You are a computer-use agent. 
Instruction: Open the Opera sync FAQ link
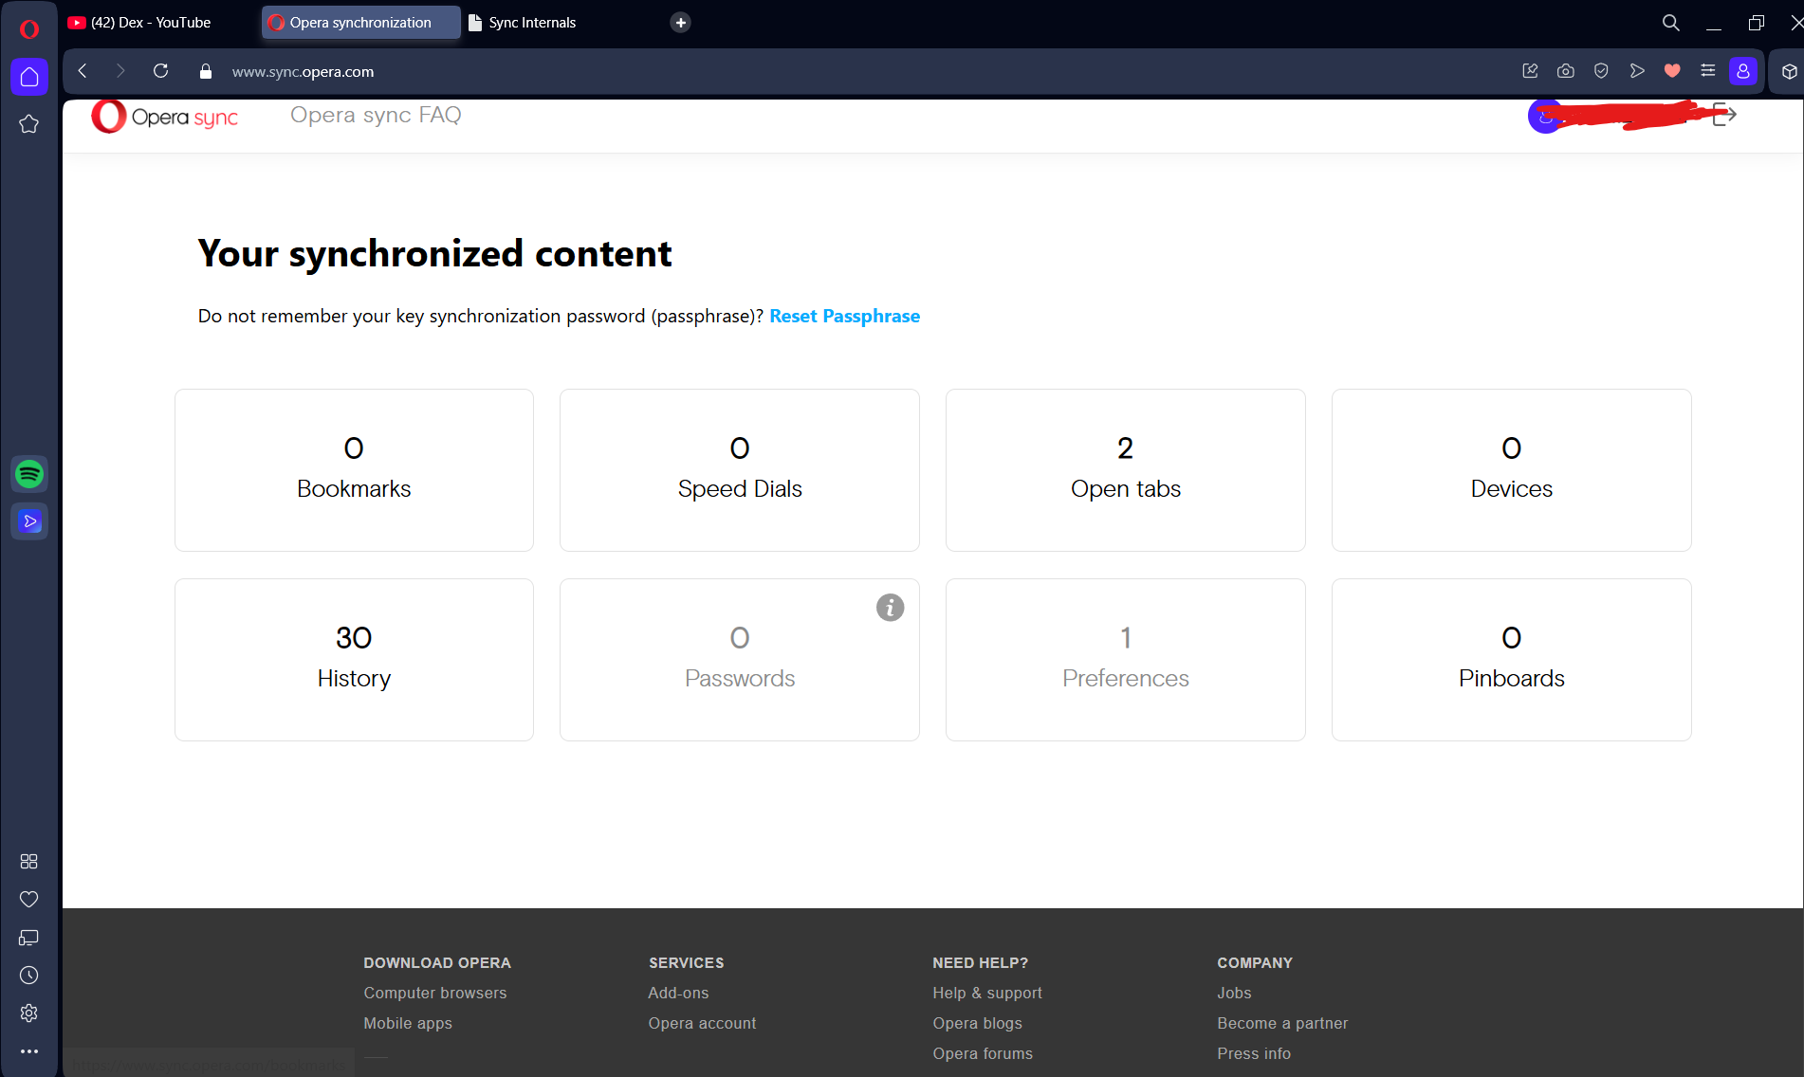coord(376,115)
